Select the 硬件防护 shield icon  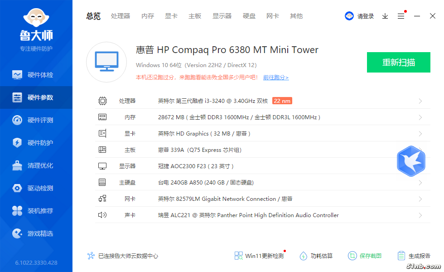pyautogui.click(x=17, y=143)
